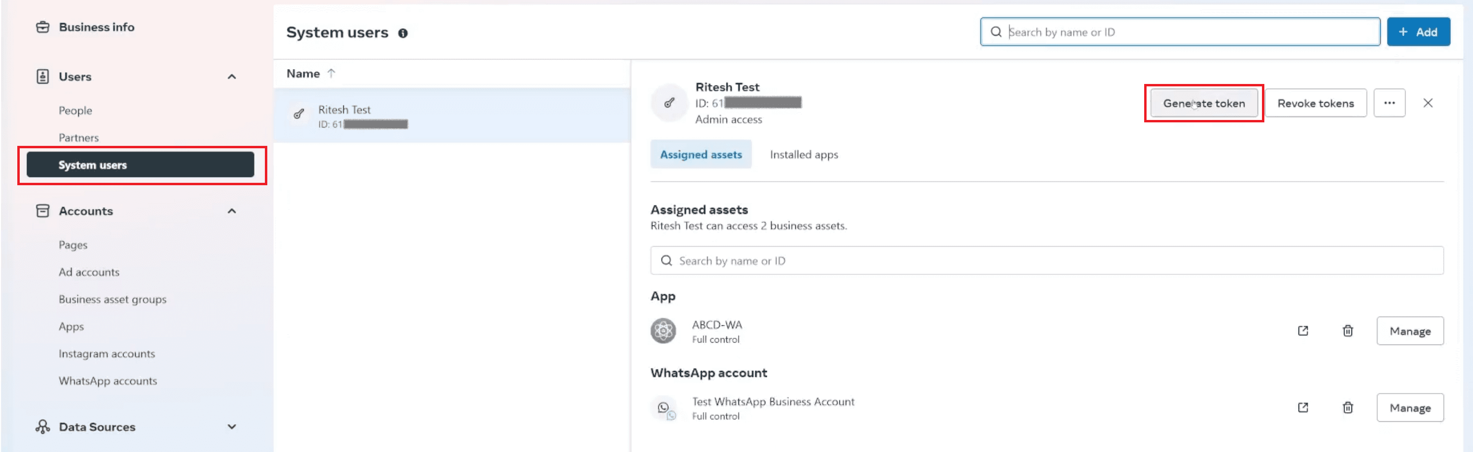Click the Data Sources icon
The image size is (1473, 452).
[42, 426]
